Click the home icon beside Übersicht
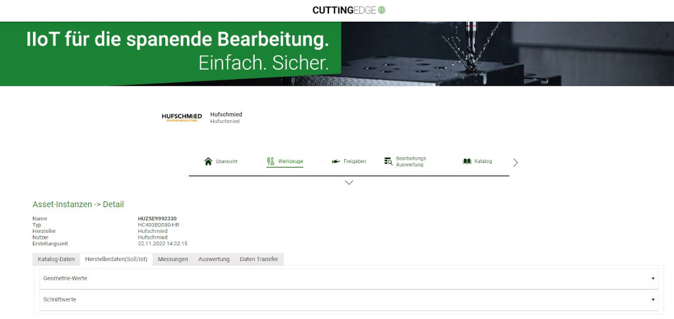Viewport: 674px width, 319px height. click(x=208, y=161)
